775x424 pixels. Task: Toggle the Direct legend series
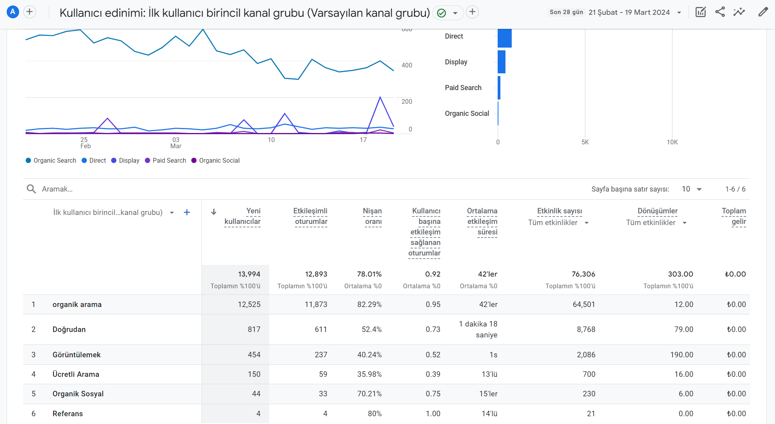tap(94, 160)
